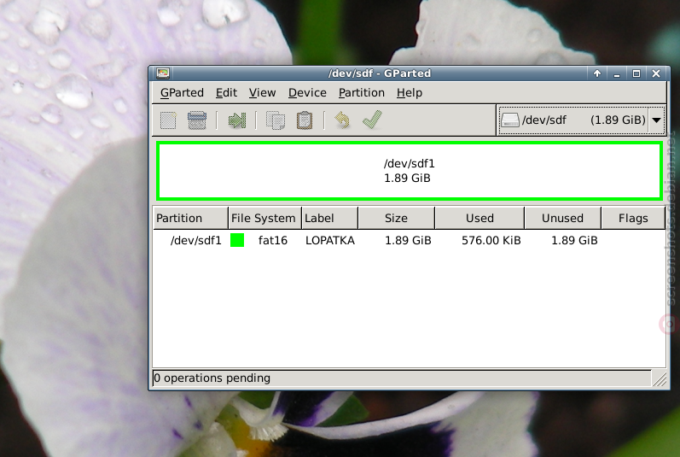Click the green fat16 color swatch
This screenshot has width=680, height=457.
tap(237, 240)
